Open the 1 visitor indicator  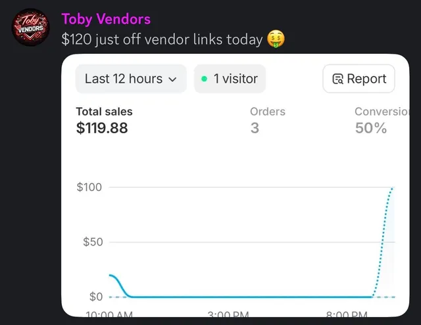click(x=230, y=79)
